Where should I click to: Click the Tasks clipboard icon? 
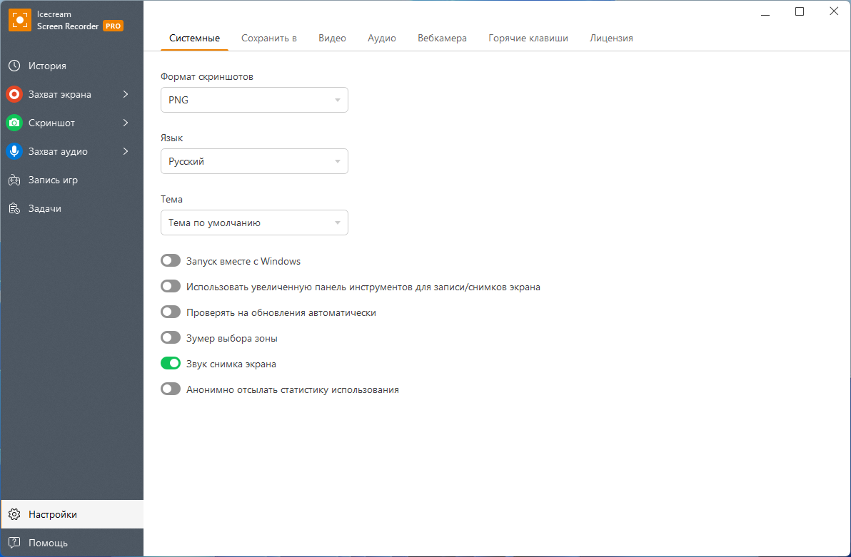coord(14,208)
